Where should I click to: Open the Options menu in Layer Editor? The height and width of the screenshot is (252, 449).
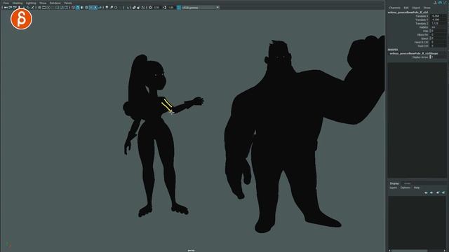(406, 188)
